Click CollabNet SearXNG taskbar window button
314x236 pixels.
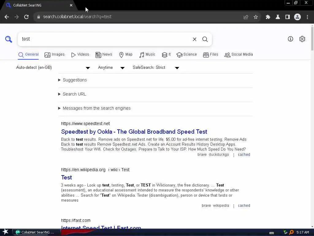[x=36, y=232]
